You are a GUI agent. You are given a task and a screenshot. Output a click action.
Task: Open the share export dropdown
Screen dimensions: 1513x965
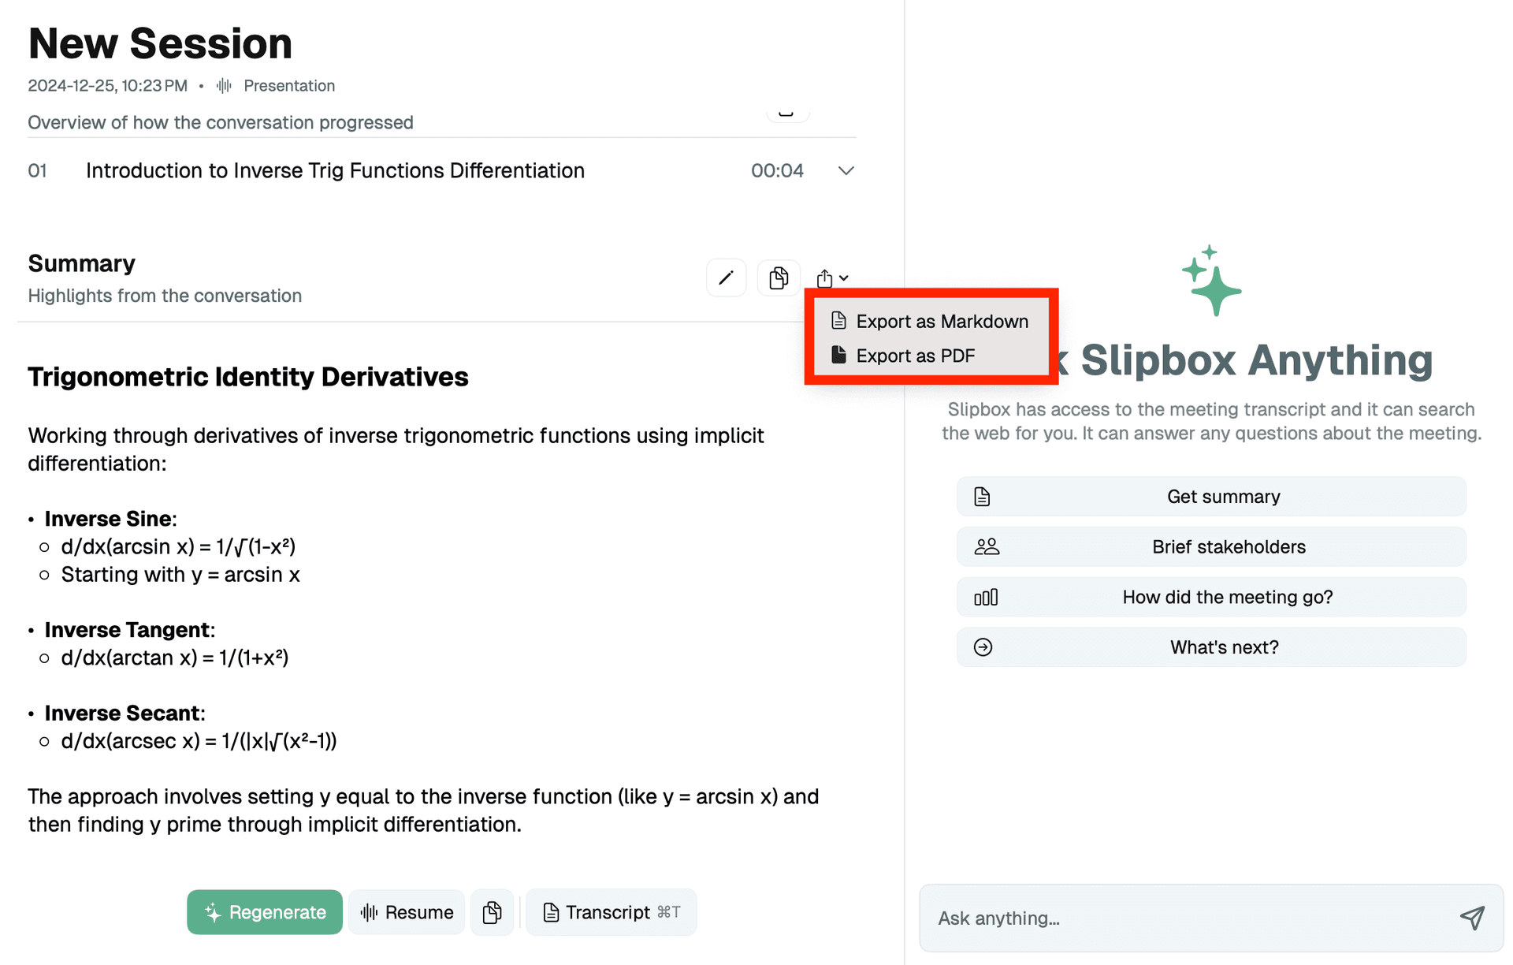click(831, 278)
